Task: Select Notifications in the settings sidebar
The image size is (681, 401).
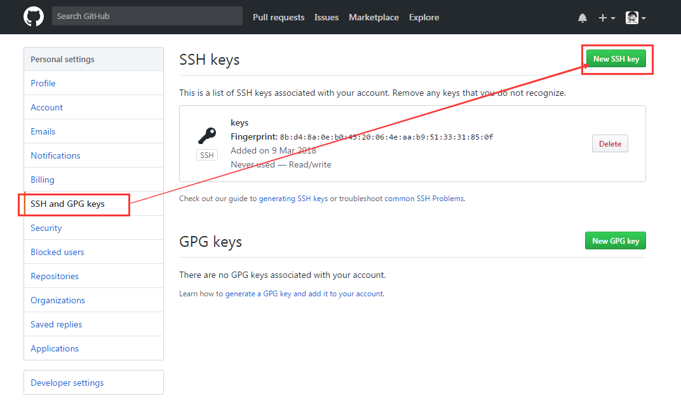Action: point(55,155)
